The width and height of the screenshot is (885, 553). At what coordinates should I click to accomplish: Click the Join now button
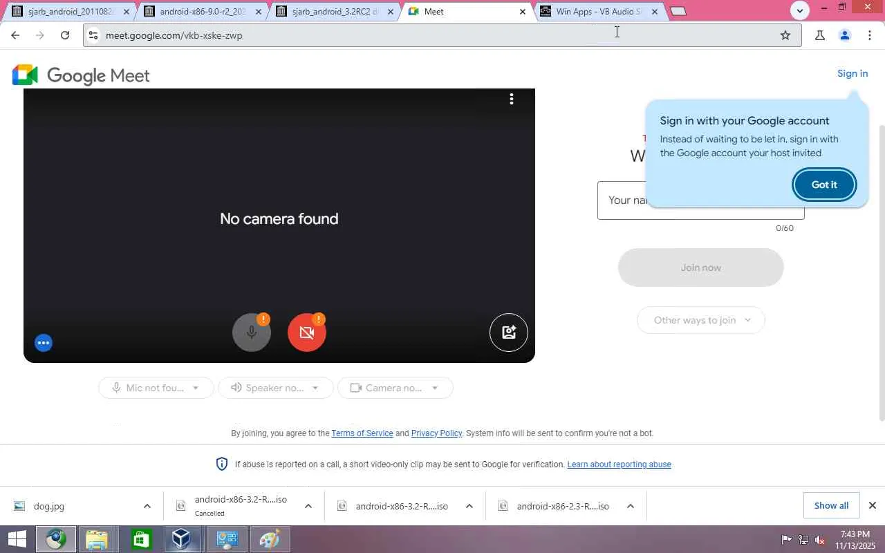(701, 268)
